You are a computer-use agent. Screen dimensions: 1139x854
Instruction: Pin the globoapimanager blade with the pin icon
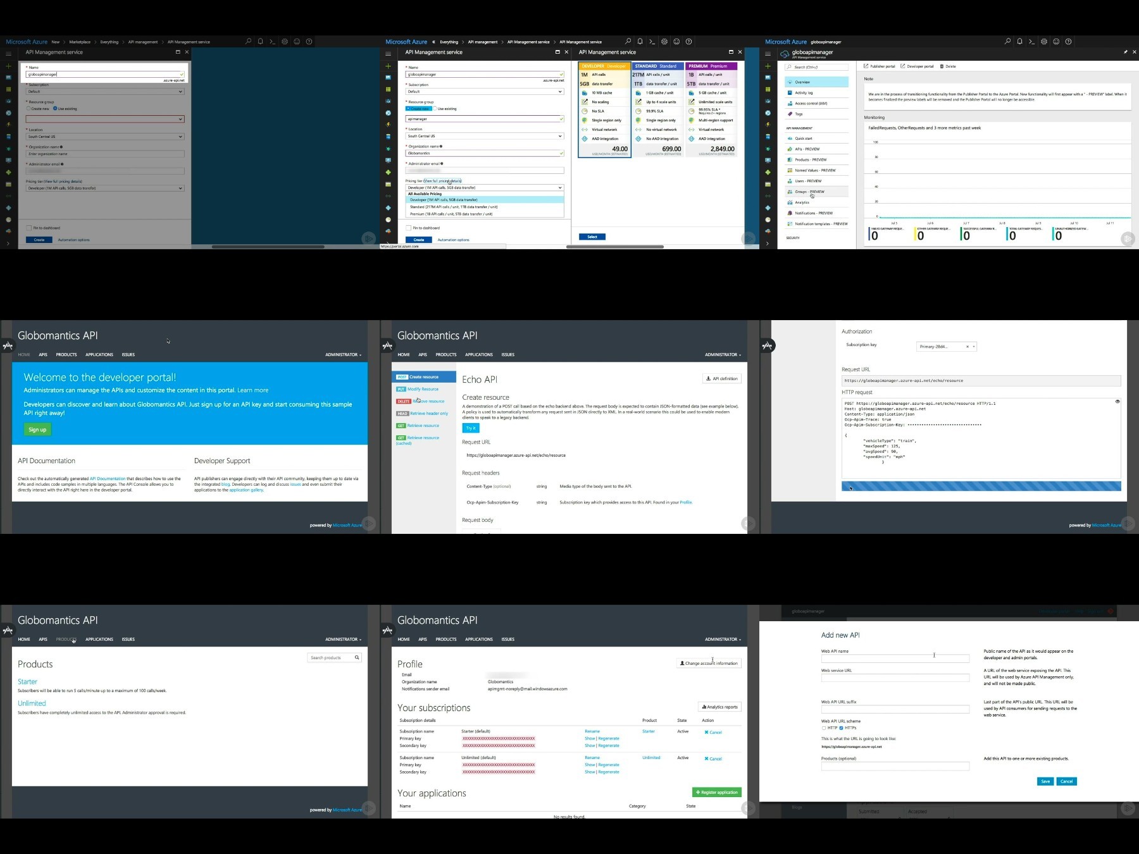1126,53
